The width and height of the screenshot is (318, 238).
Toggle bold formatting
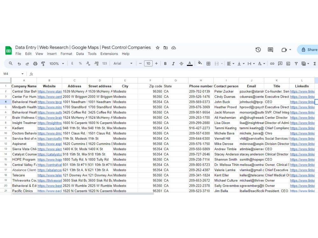pyautogui.click(x=165, y=63)
